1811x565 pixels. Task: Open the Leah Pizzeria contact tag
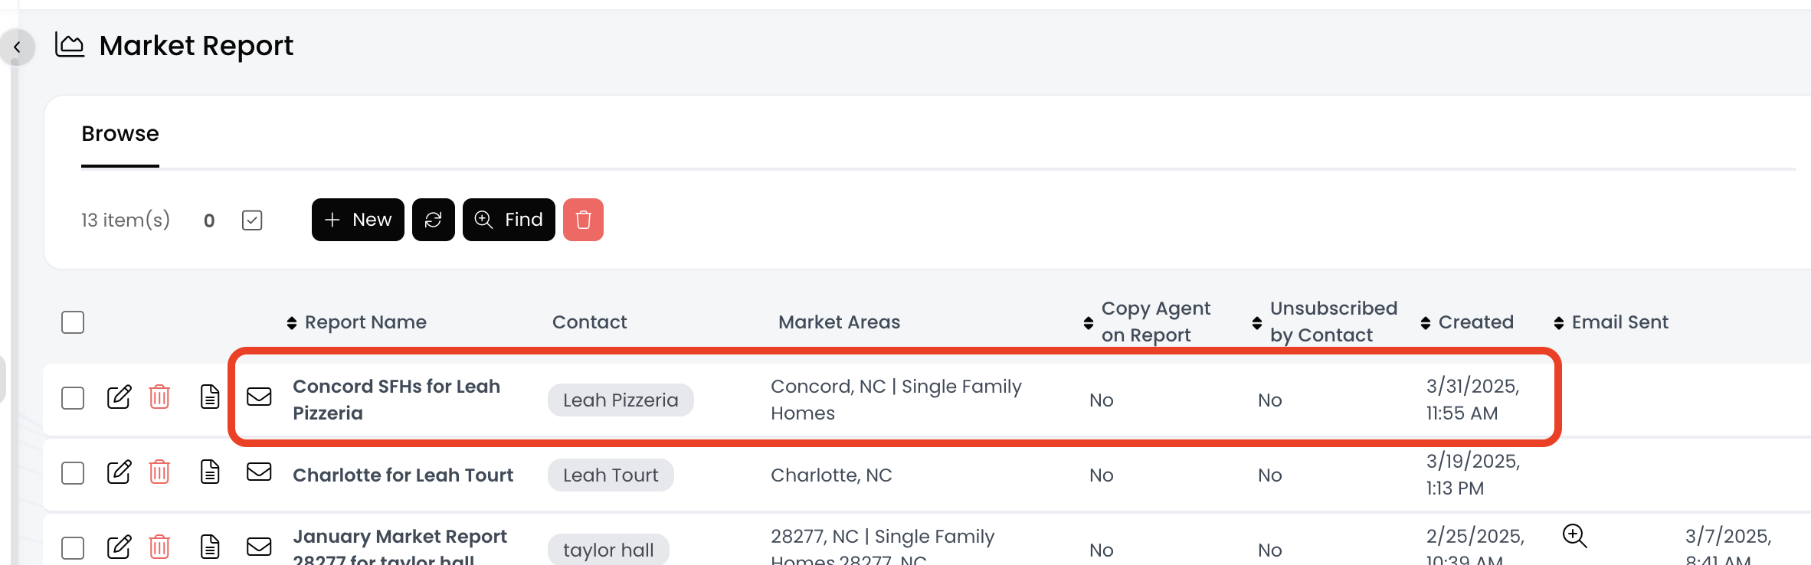[x=621, y=400]
